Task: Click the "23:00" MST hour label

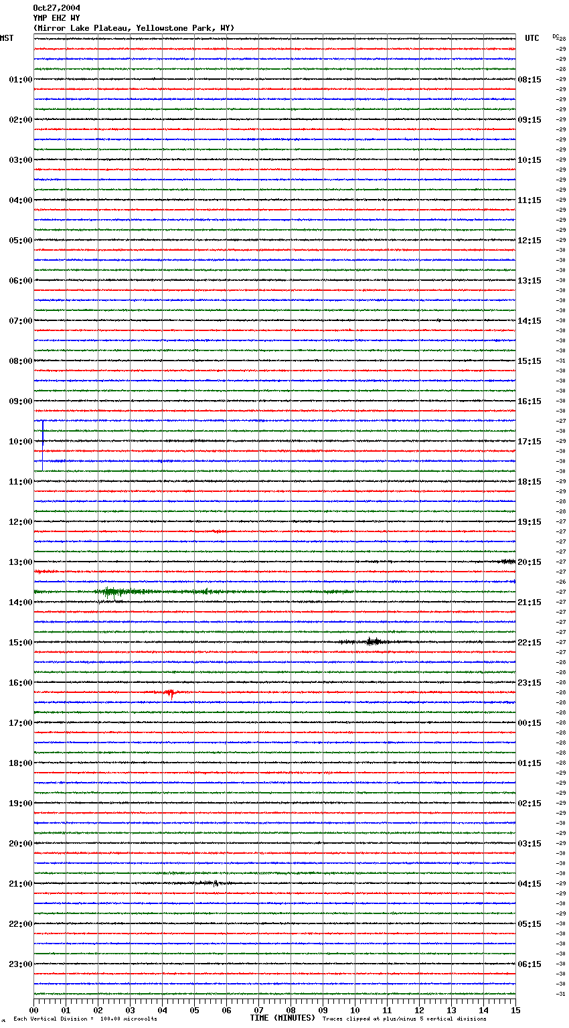Action: [21, 964]
